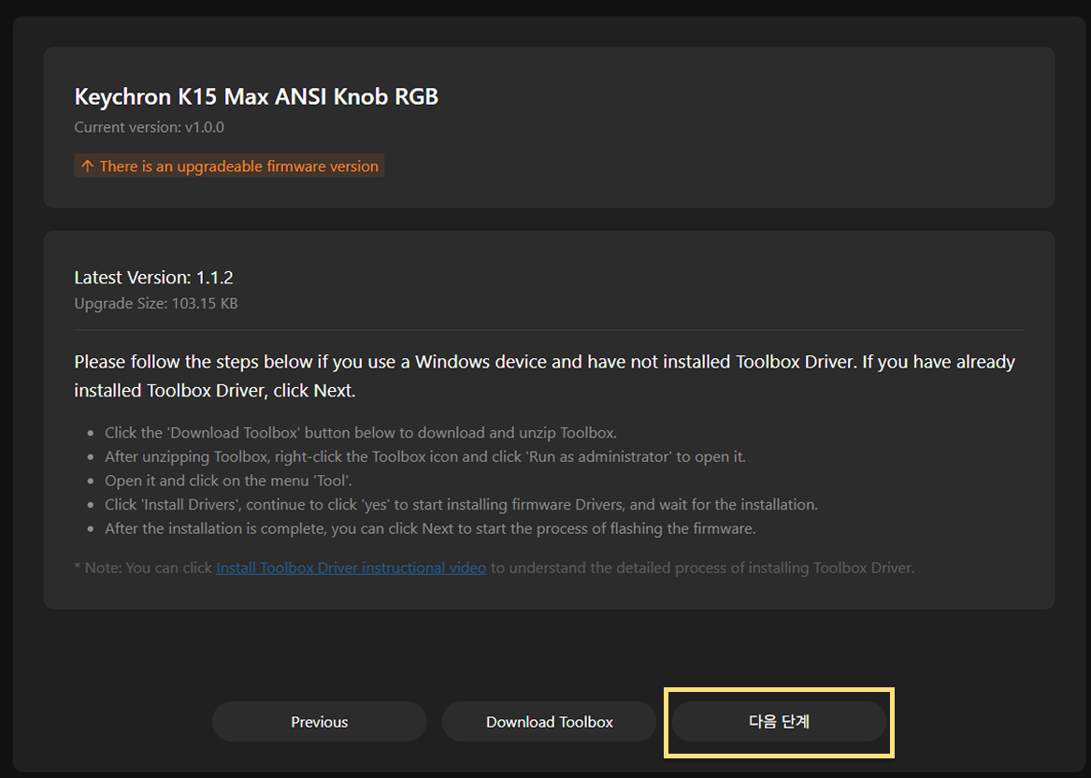The width and height of the screenshot is (1091, 778).
Task: Click the Upgrade Size 103.15 KB label
Action: (x=155, y=304)
